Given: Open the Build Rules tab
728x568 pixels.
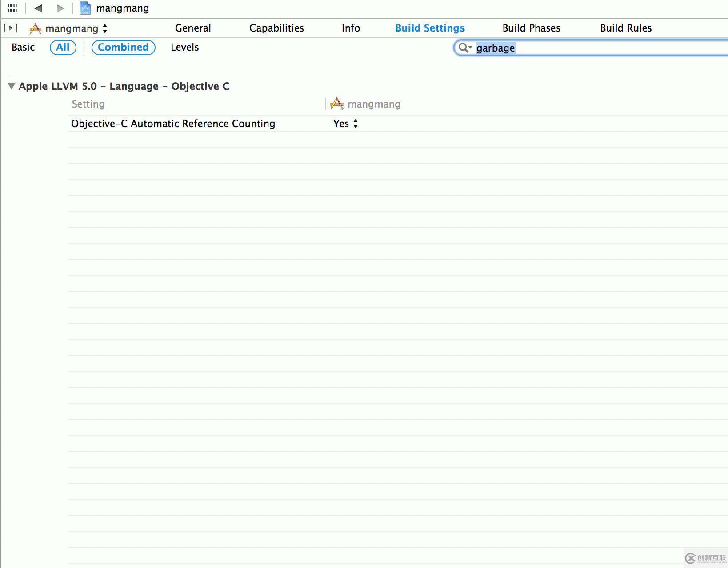Looking at the screenshot, I should [x=626, y=28].
